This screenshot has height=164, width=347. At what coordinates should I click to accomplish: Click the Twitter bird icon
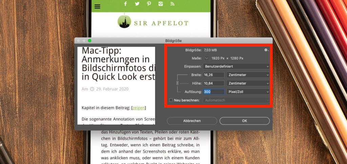137,4
